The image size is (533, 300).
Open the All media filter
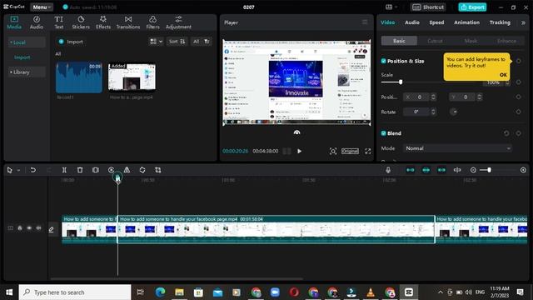click(202, 42)
